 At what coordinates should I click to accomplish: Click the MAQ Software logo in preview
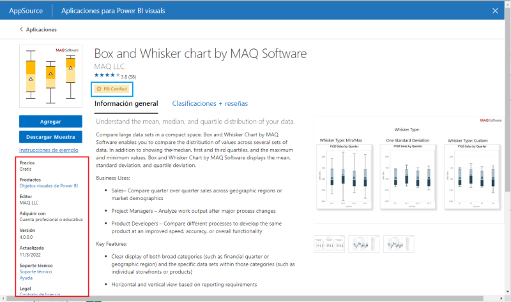click(x=490, y=120)
